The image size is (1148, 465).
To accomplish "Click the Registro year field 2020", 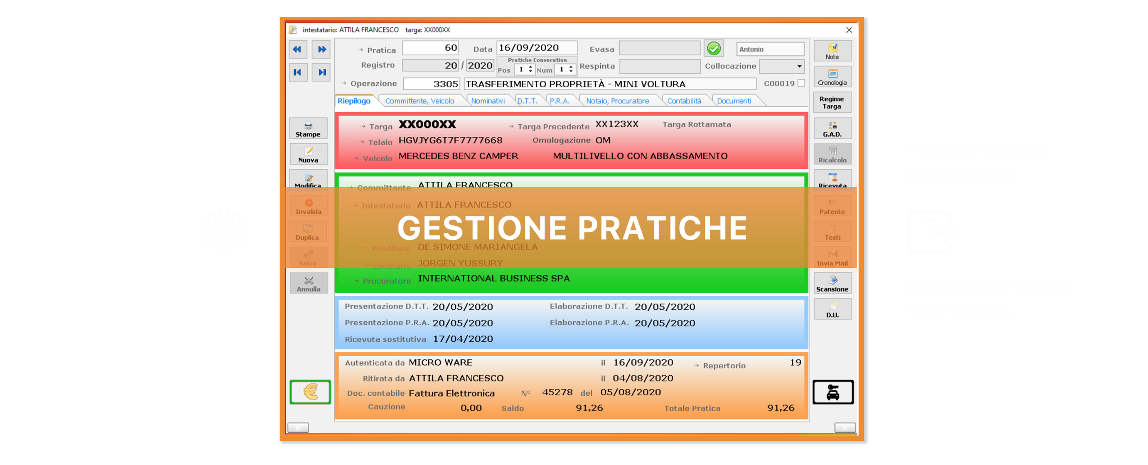I will click(480, 66).
